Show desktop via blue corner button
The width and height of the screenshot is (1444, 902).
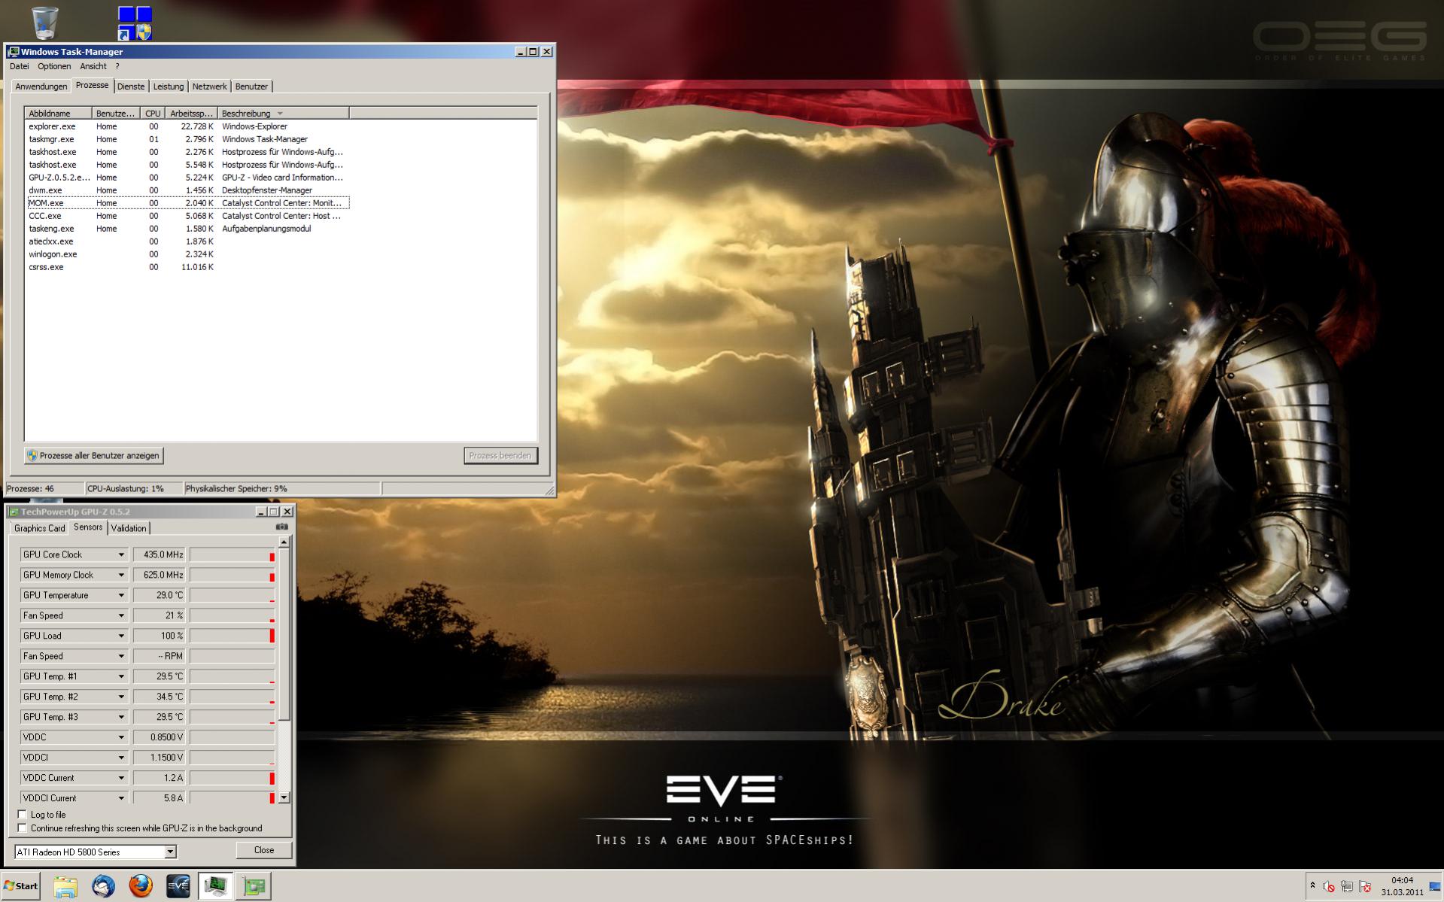1436,886
